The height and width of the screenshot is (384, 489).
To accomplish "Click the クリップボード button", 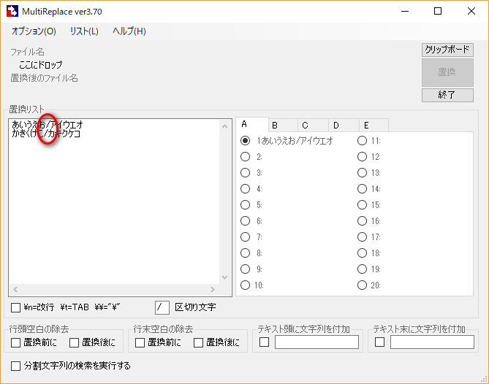I will pos(447,50).
